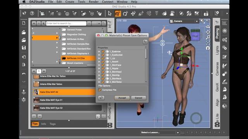
Task: Select the Katie Elite MAT Eye 01 thumbnail
Action: point(36,100)
